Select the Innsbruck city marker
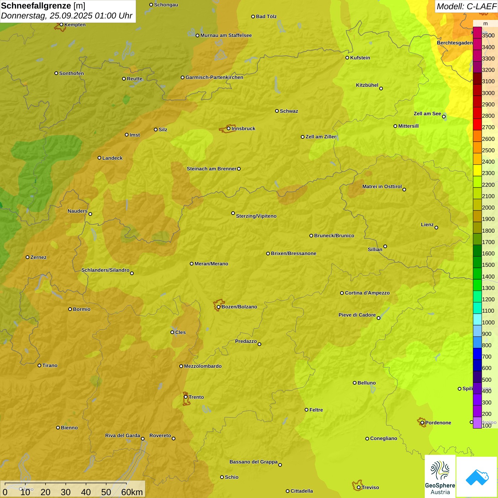The width and height of the screenshot is (498, 498). [229, 128]
